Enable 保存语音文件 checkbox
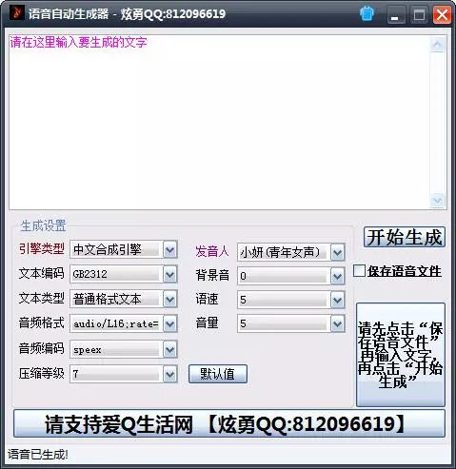The height and width of the screenshot is (469, 456). [x=359, y=271]
